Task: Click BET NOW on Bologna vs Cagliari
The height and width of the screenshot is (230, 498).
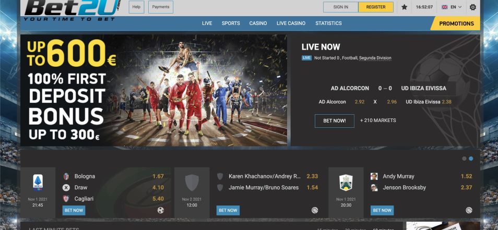Action: [74, 210]
